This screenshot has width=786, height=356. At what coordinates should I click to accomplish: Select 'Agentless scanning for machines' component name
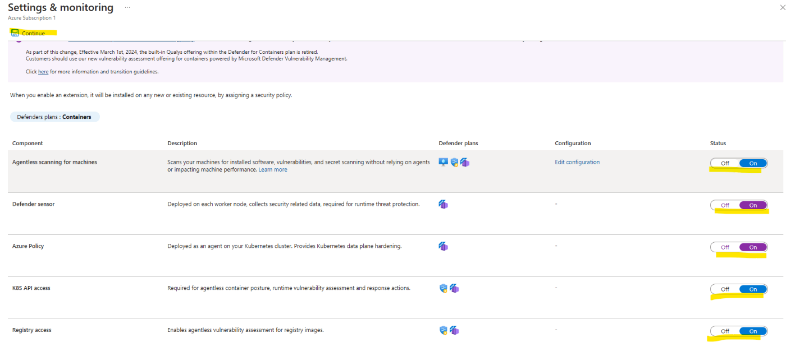coord(54,162)
